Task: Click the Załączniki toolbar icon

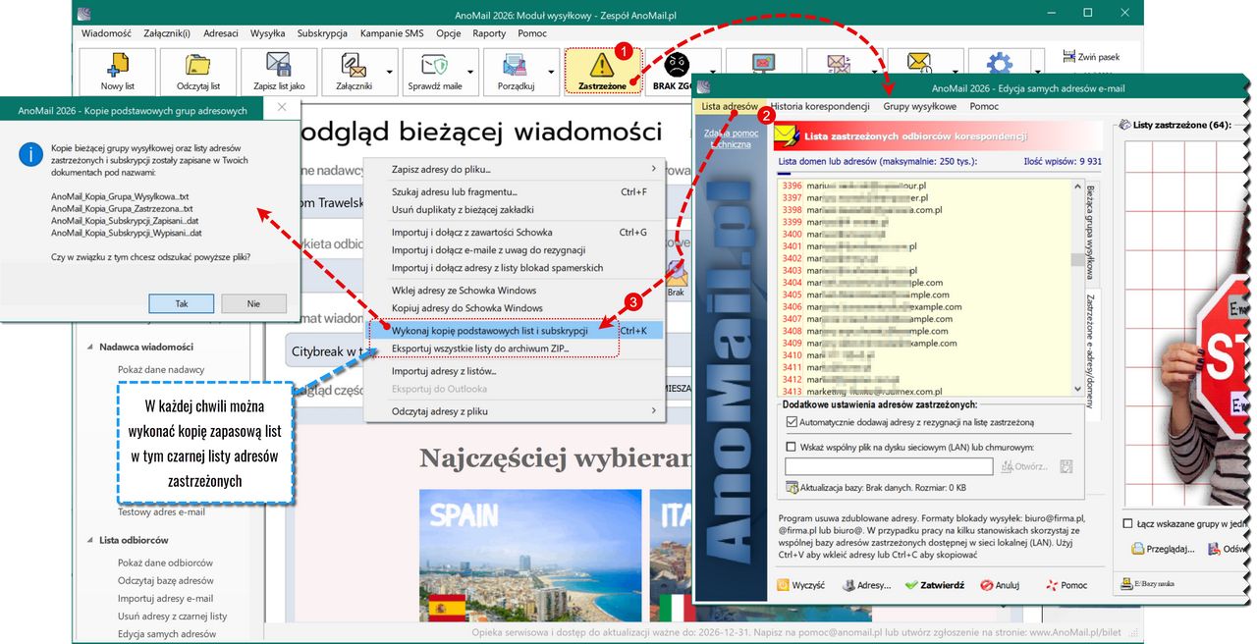Action: tap(353, 65)
